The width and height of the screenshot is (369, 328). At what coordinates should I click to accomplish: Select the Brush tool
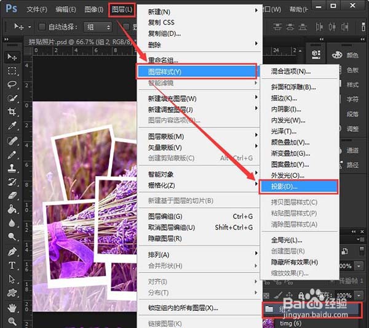click(x=12, y=154)
